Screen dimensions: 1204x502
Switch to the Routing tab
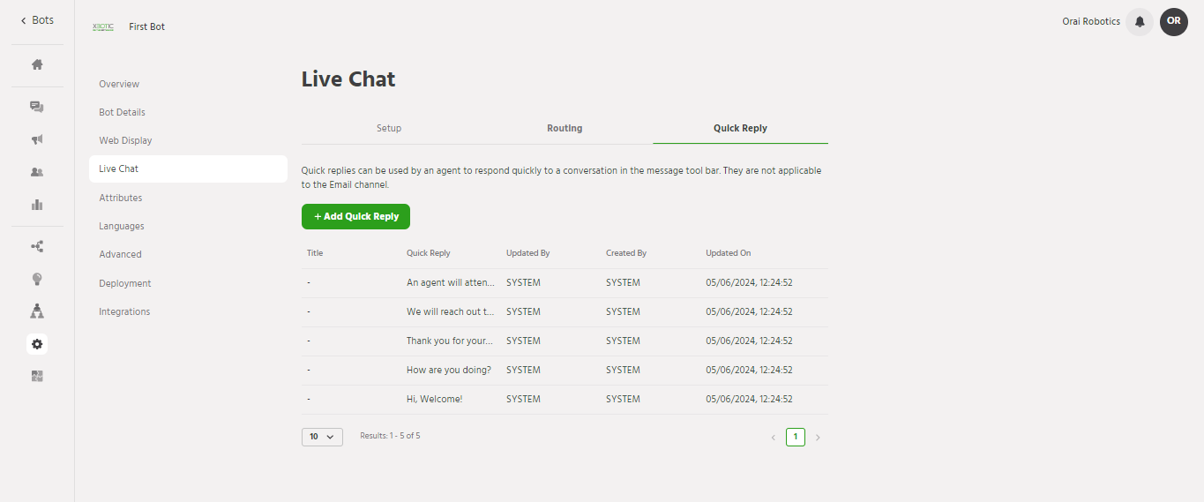tap(565, 128)
